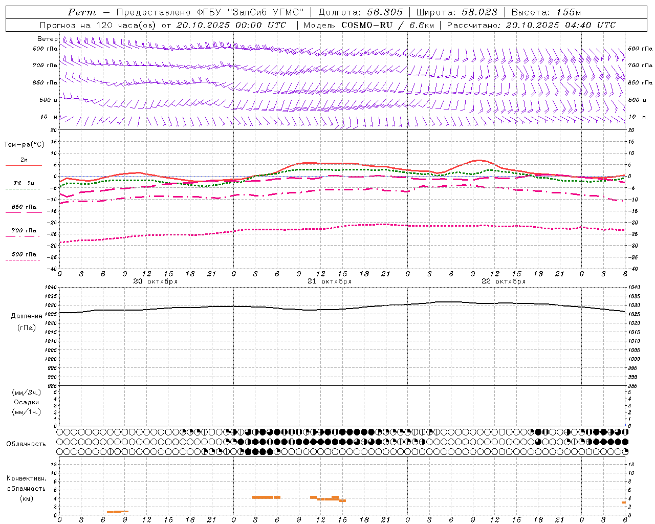Click the "(км)" unit under convective cloudiness

pyautogui.click(x=26, y=498)
